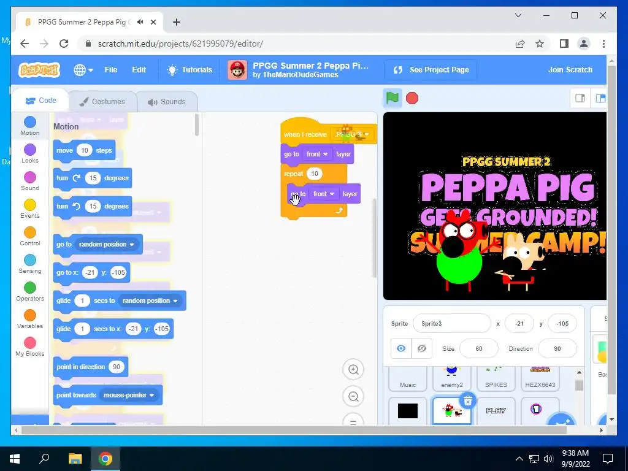Click the green flag to start
This screenshot has height=471, width=628.
tap(392, 98)
